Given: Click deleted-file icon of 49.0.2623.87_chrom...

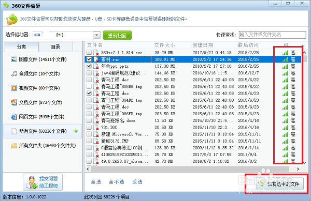Looking at the screenshot, I should tap(96, 162).
